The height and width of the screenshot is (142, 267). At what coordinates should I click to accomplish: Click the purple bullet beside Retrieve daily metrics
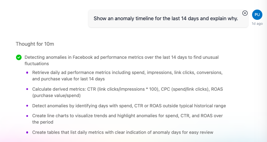pos(27,73)
